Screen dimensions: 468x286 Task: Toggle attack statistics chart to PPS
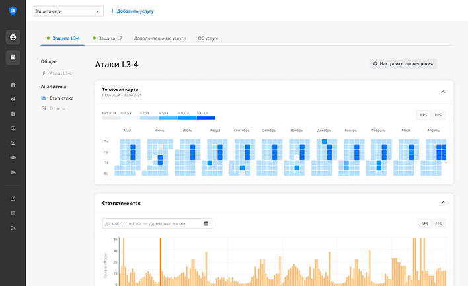pyautogui.click(x=438, y=223)
